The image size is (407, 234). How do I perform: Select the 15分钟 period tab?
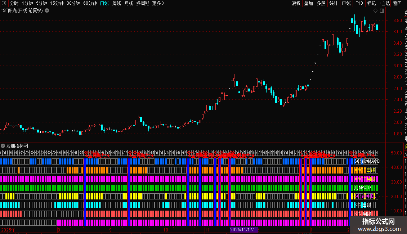(x=57, y=3)
